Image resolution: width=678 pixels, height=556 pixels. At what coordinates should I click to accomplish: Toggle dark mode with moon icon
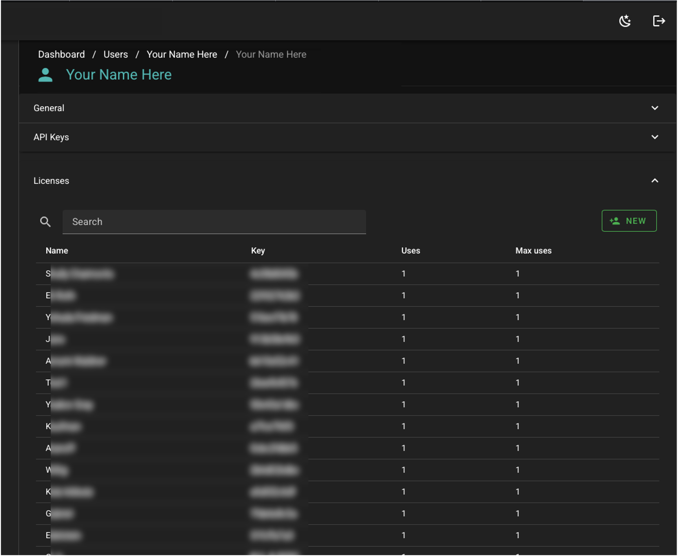click(x=624, y=21)
